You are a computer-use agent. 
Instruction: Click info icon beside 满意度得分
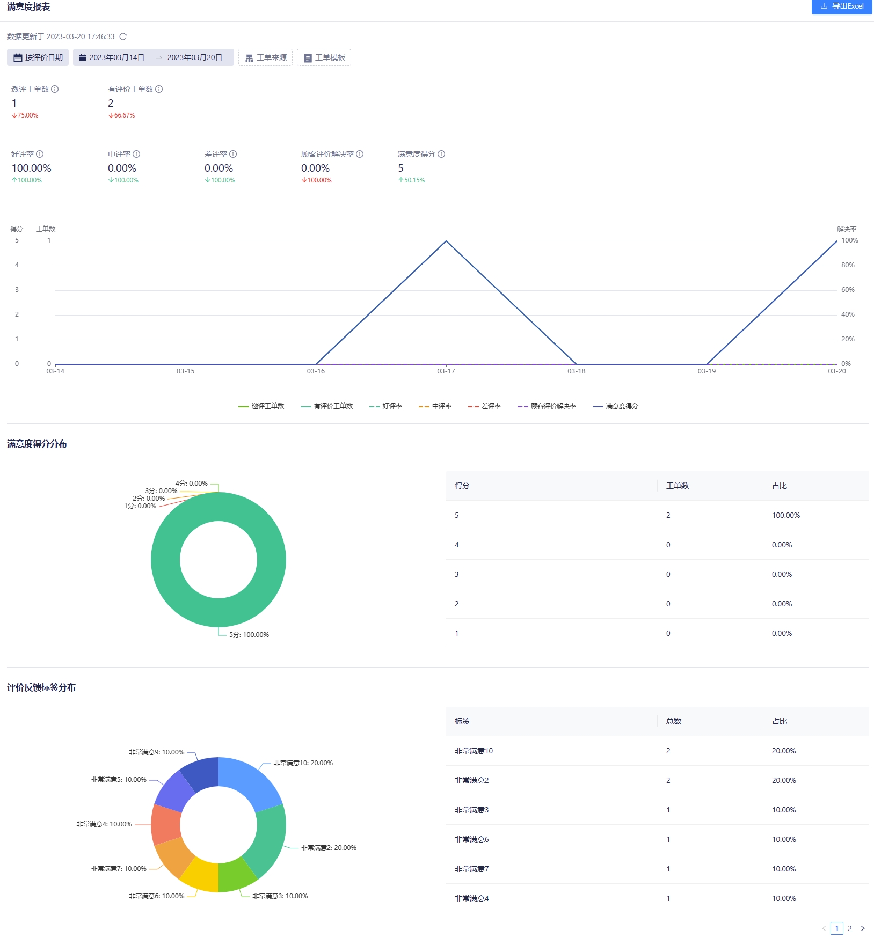[441, 154]
